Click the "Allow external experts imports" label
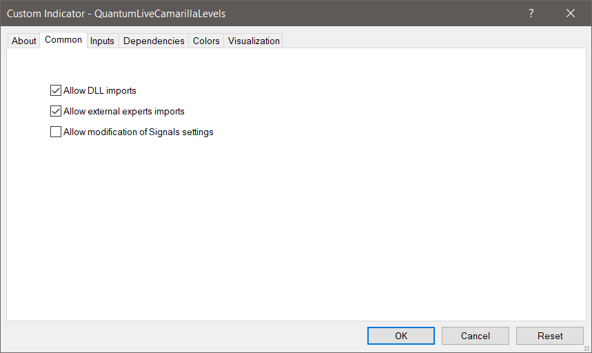The image size is (592, 353). [x=124, y=111]
